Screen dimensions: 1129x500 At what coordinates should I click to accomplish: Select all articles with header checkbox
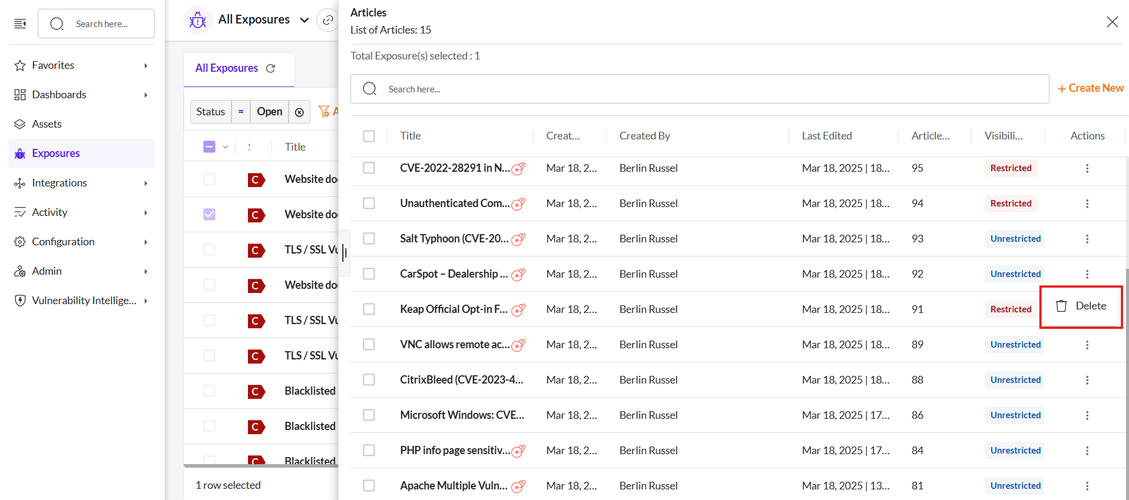[x=369, y=136]
